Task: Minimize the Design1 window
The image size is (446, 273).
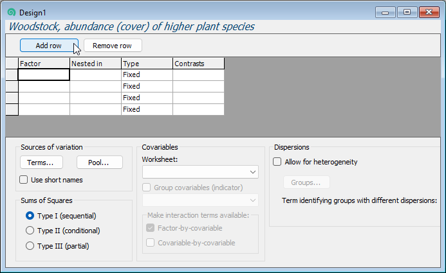Action: tap(386, 12)
